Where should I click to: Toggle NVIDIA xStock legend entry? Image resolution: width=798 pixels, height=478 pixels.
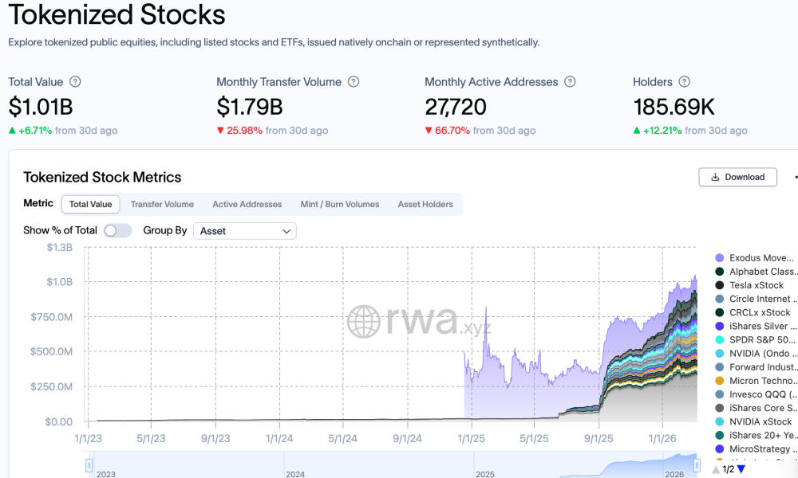(x=760, y=421)
